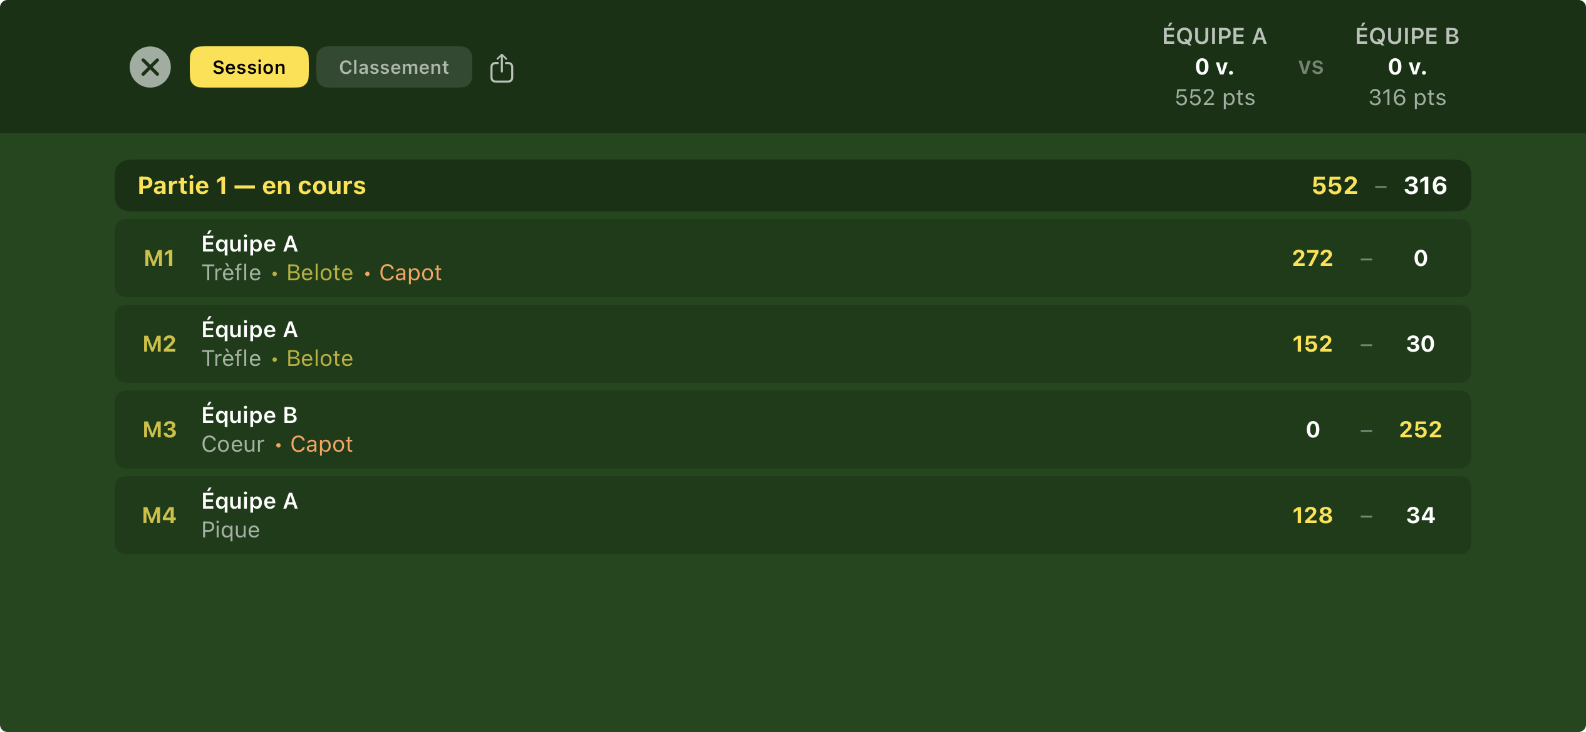This screenshot has height=732, width=1586.
Task: Click the Équipe A header score summary
Action: point(1215,66)
